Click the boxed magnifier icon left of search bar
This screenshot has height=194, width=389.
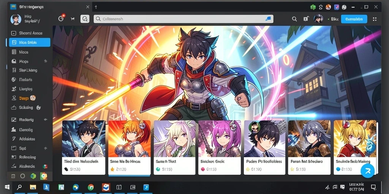pos(85,19)
